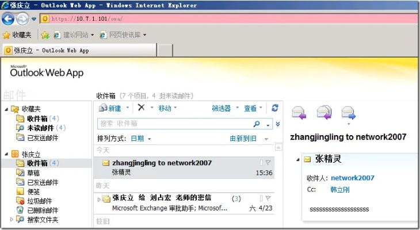Click the refresh mail icon

coord(275,108)
